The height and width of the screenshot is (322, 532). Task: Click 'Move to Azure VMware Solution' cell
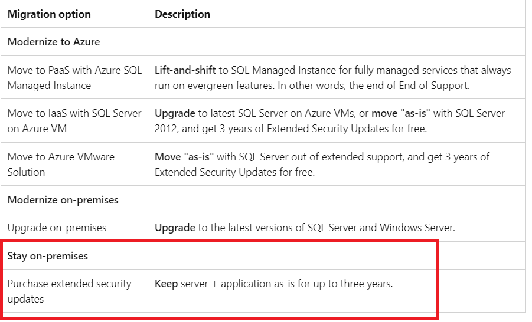tap(61, 165)
